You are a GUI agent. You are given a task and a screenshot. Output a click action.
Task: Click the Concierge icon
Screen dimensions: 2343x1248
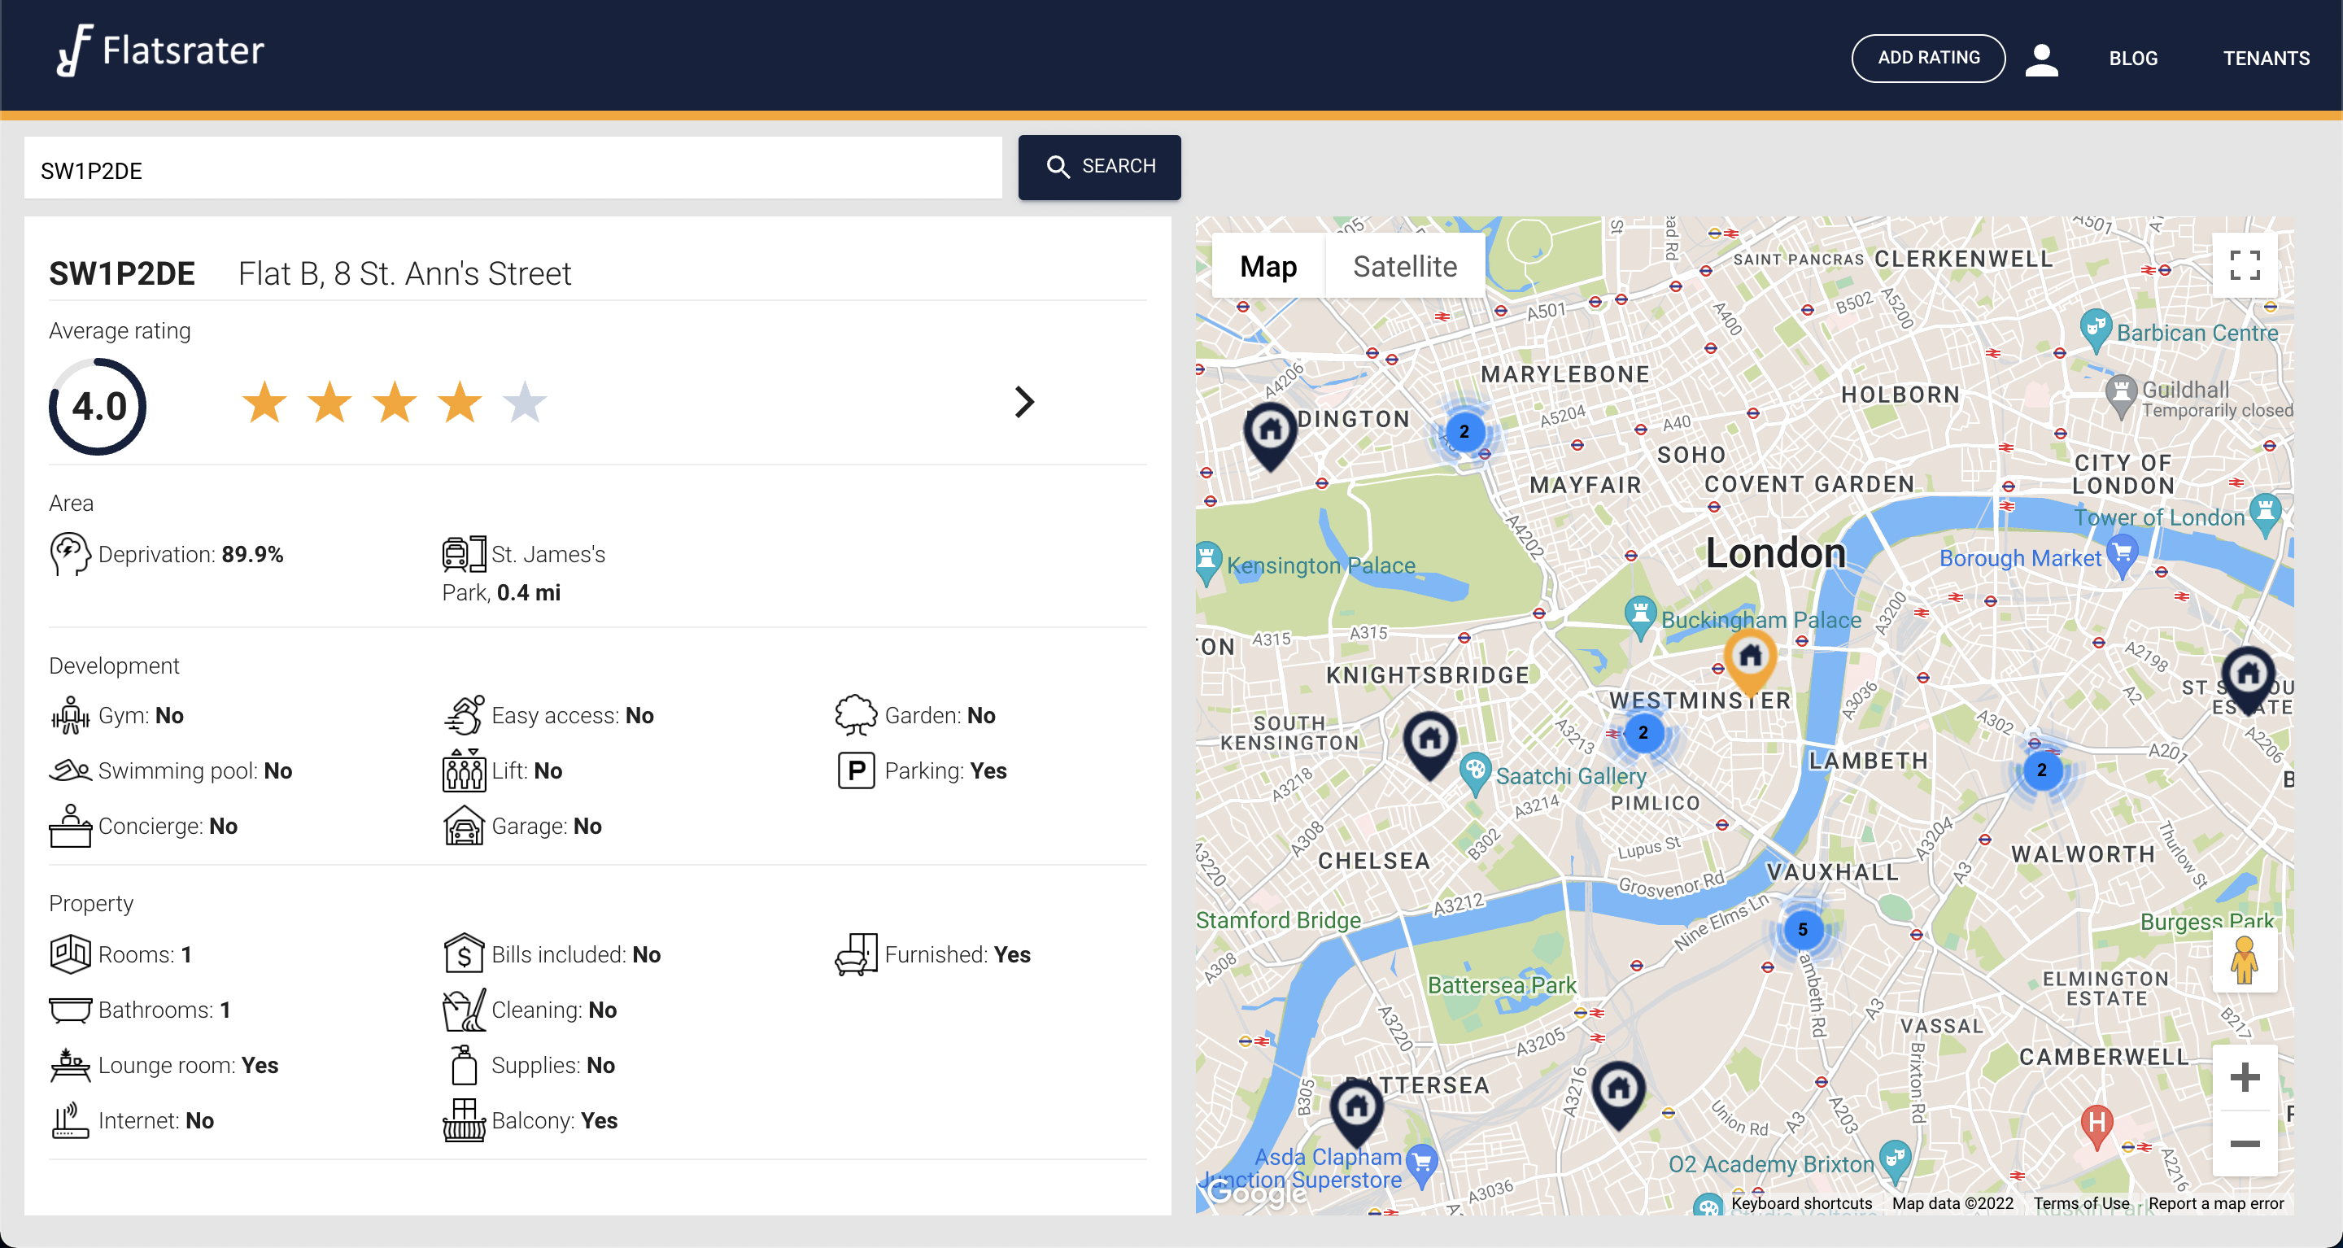pos(70,826)
